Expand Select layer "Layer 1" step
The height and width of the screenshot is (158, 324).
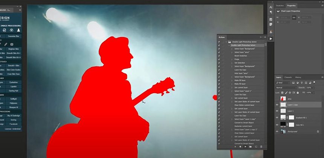pos(232,91)
